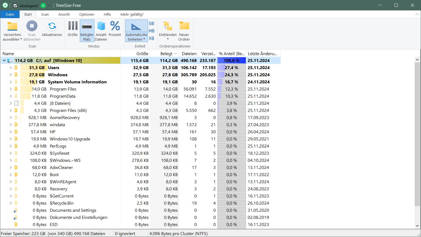
Task: Select Anzahl Dateien mode icon
Action: pyautogui.click(x=101, y=26)
